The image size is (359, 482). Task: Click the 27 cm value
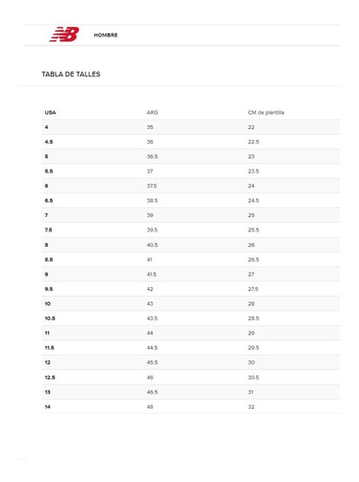(x=251, y=275)
